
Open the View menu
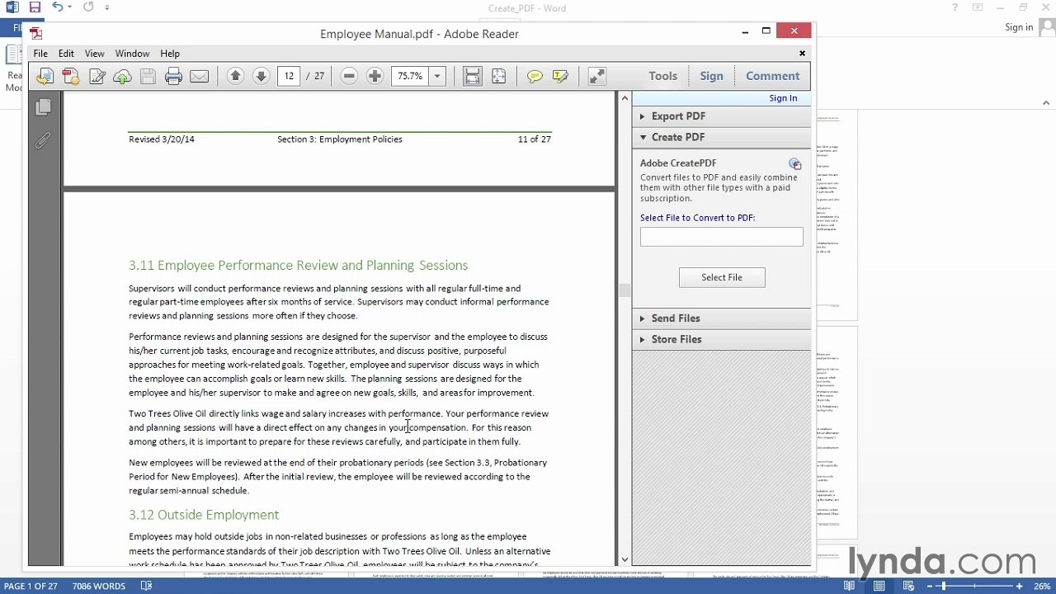point(94,54)
